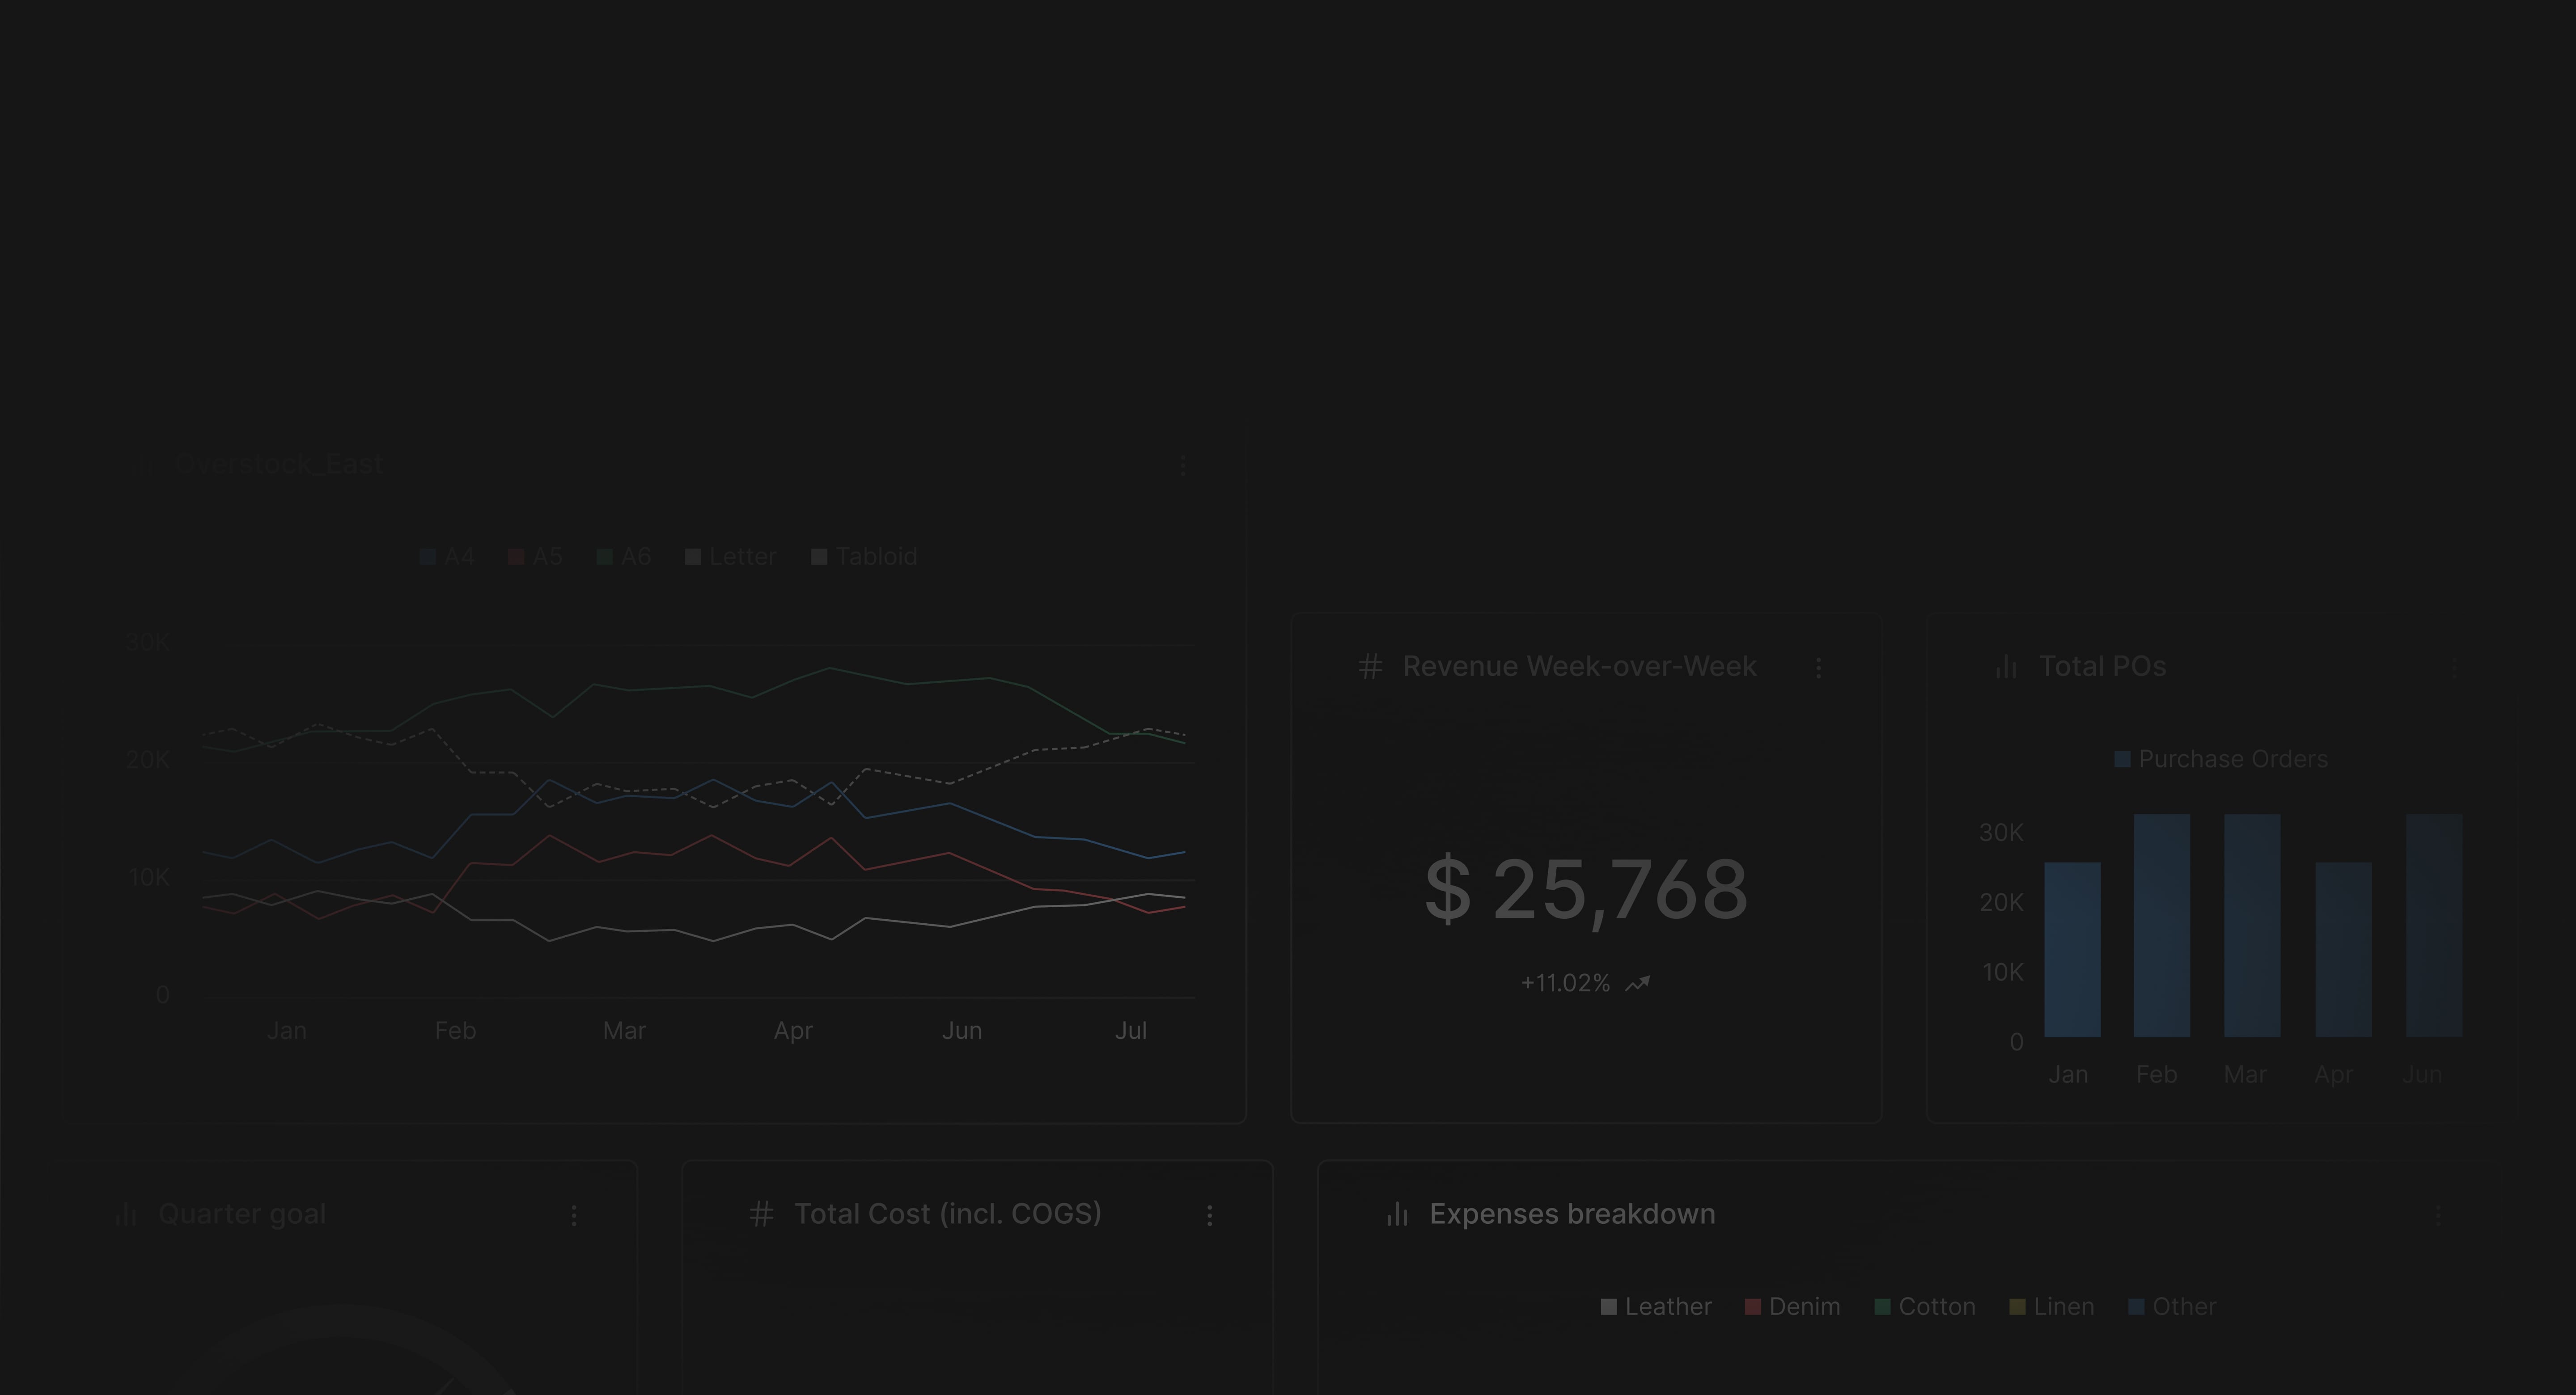2576x1395 pixels.
Task: Click the hash icon beside Total Cost
Action: [761, 1214]
